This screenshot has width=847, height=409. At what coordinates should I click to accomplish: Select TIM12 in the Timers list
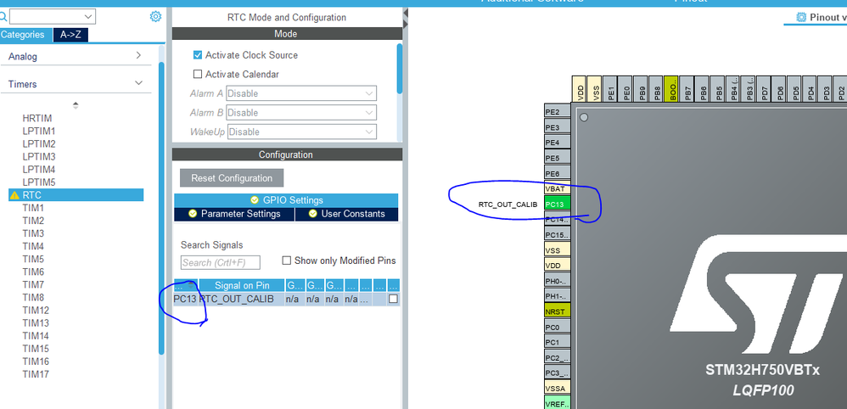(36, 310)
